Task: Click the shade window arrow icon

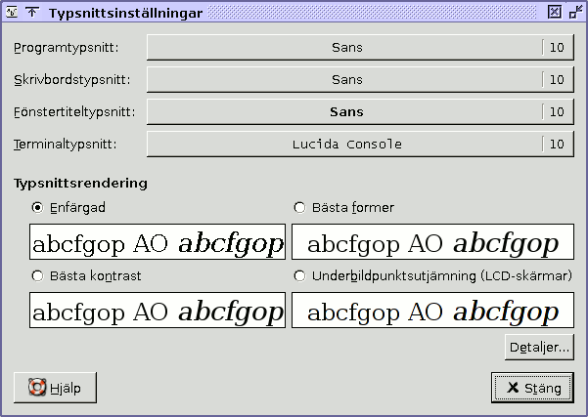Action: [32, 13]
